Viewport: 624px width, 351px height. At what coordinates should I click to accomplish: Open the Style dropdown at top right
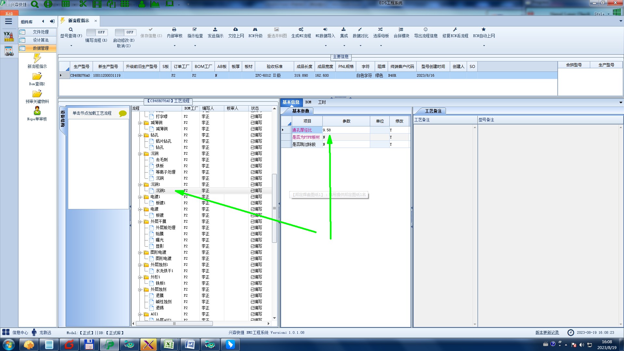(x=602, y=14)
